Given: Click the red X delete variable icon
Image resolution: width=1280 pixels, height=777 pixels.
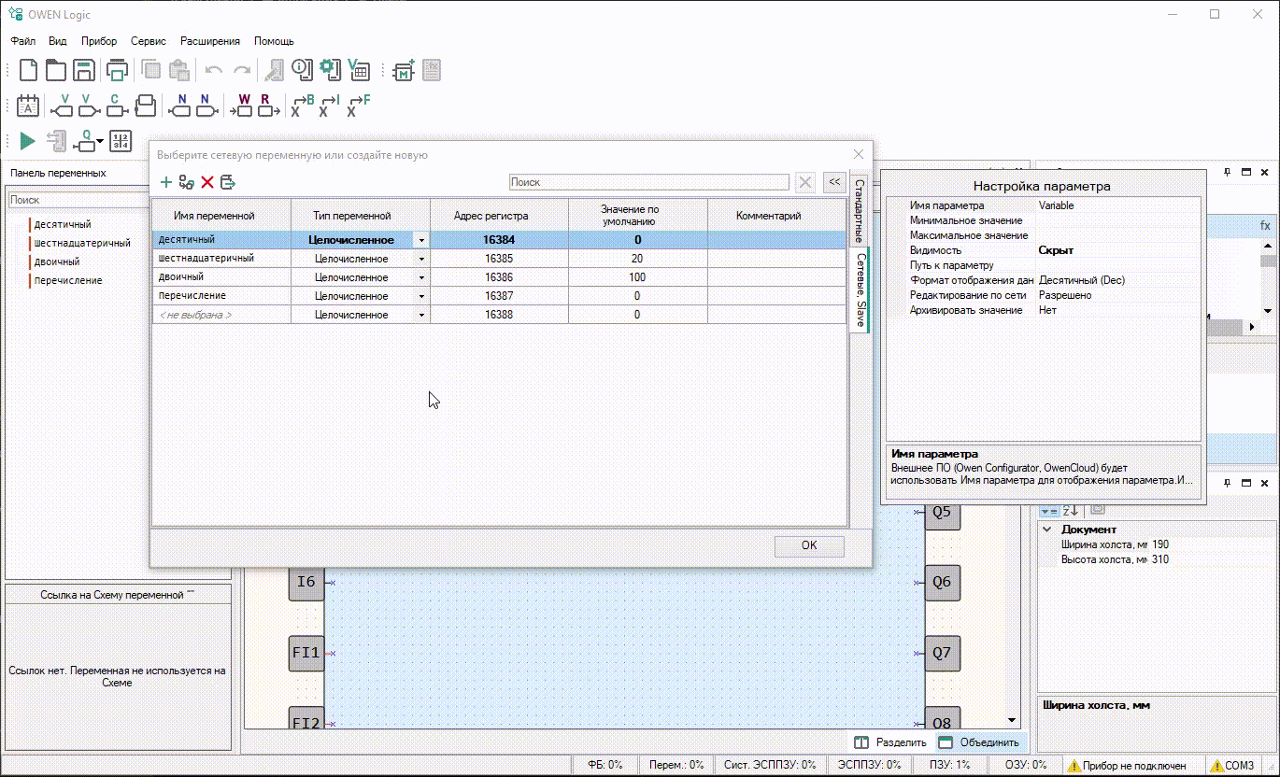Looking at the screenshot, I should coord(207,182).
